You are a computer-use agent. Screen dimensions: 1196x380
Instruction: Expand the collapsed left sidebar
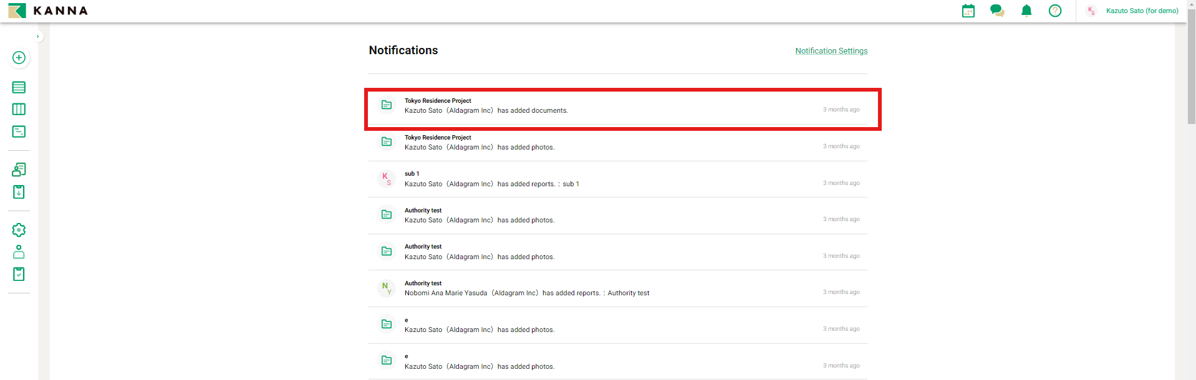tap(37, 37)
